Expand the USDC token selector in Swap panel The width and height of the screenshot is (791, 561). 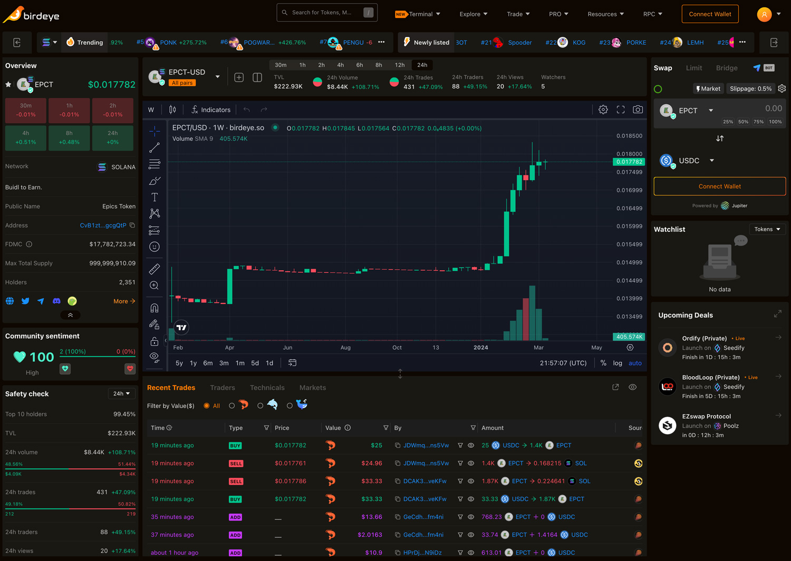tap(712, 161)
